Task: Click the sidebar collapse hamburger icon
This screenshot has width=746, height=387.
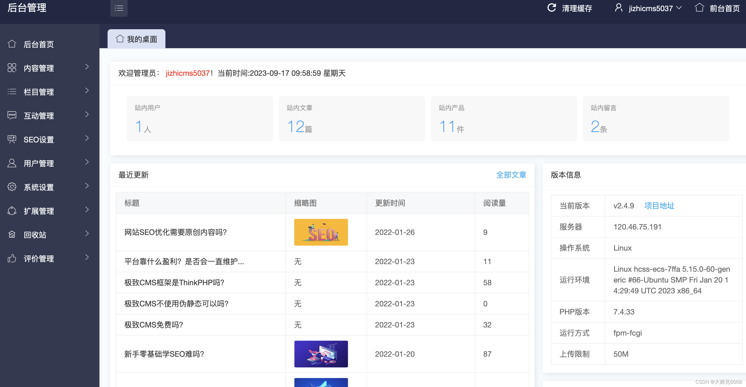Action: 119,8
